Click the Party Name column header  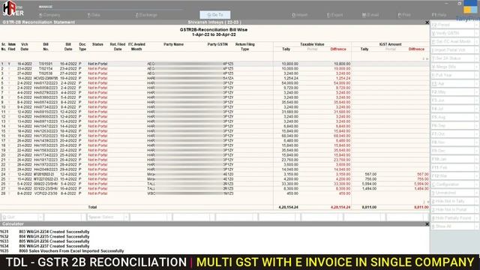pos(173,44)
